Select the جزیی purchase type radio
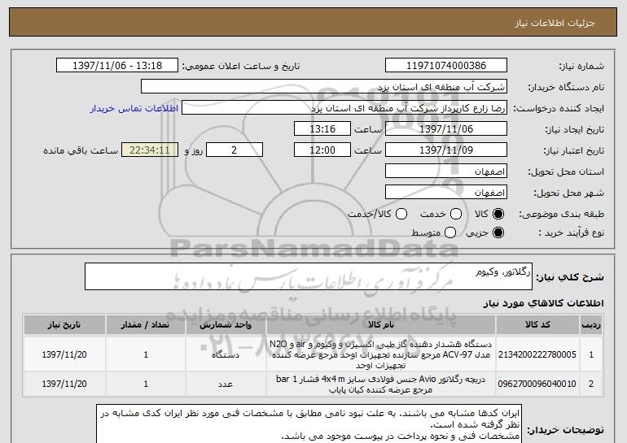627x443 pixels. [498, 232]
